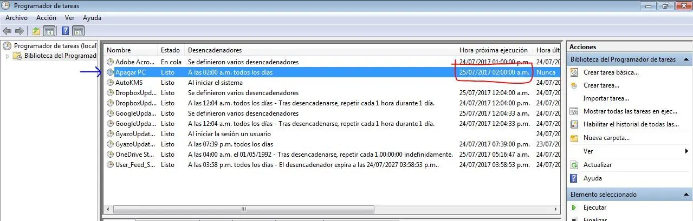The height and width of the screenshot is (221, 693).
Task: Click Actualizar in the Acciones pane
Action: point(598,165)
